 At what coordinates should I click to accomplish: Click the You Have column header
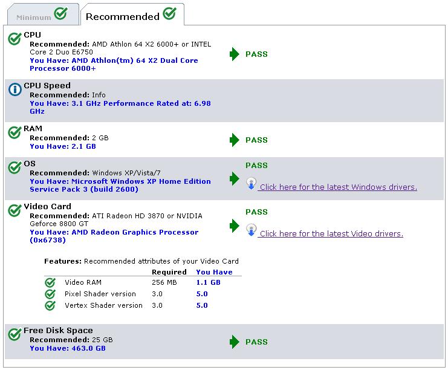point(214,272)
